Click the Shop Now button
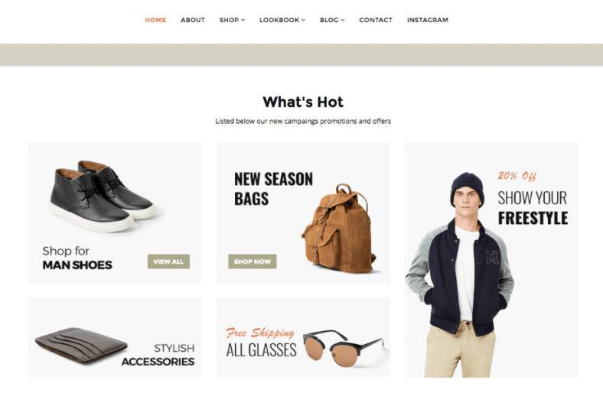Image resolution: width=603 pixels, height=393 pixels. click(253, 261)
